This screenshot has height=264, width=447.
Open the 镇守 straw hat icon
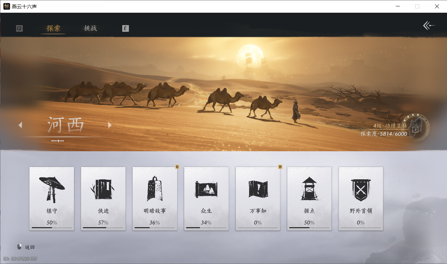pos(52,189)
